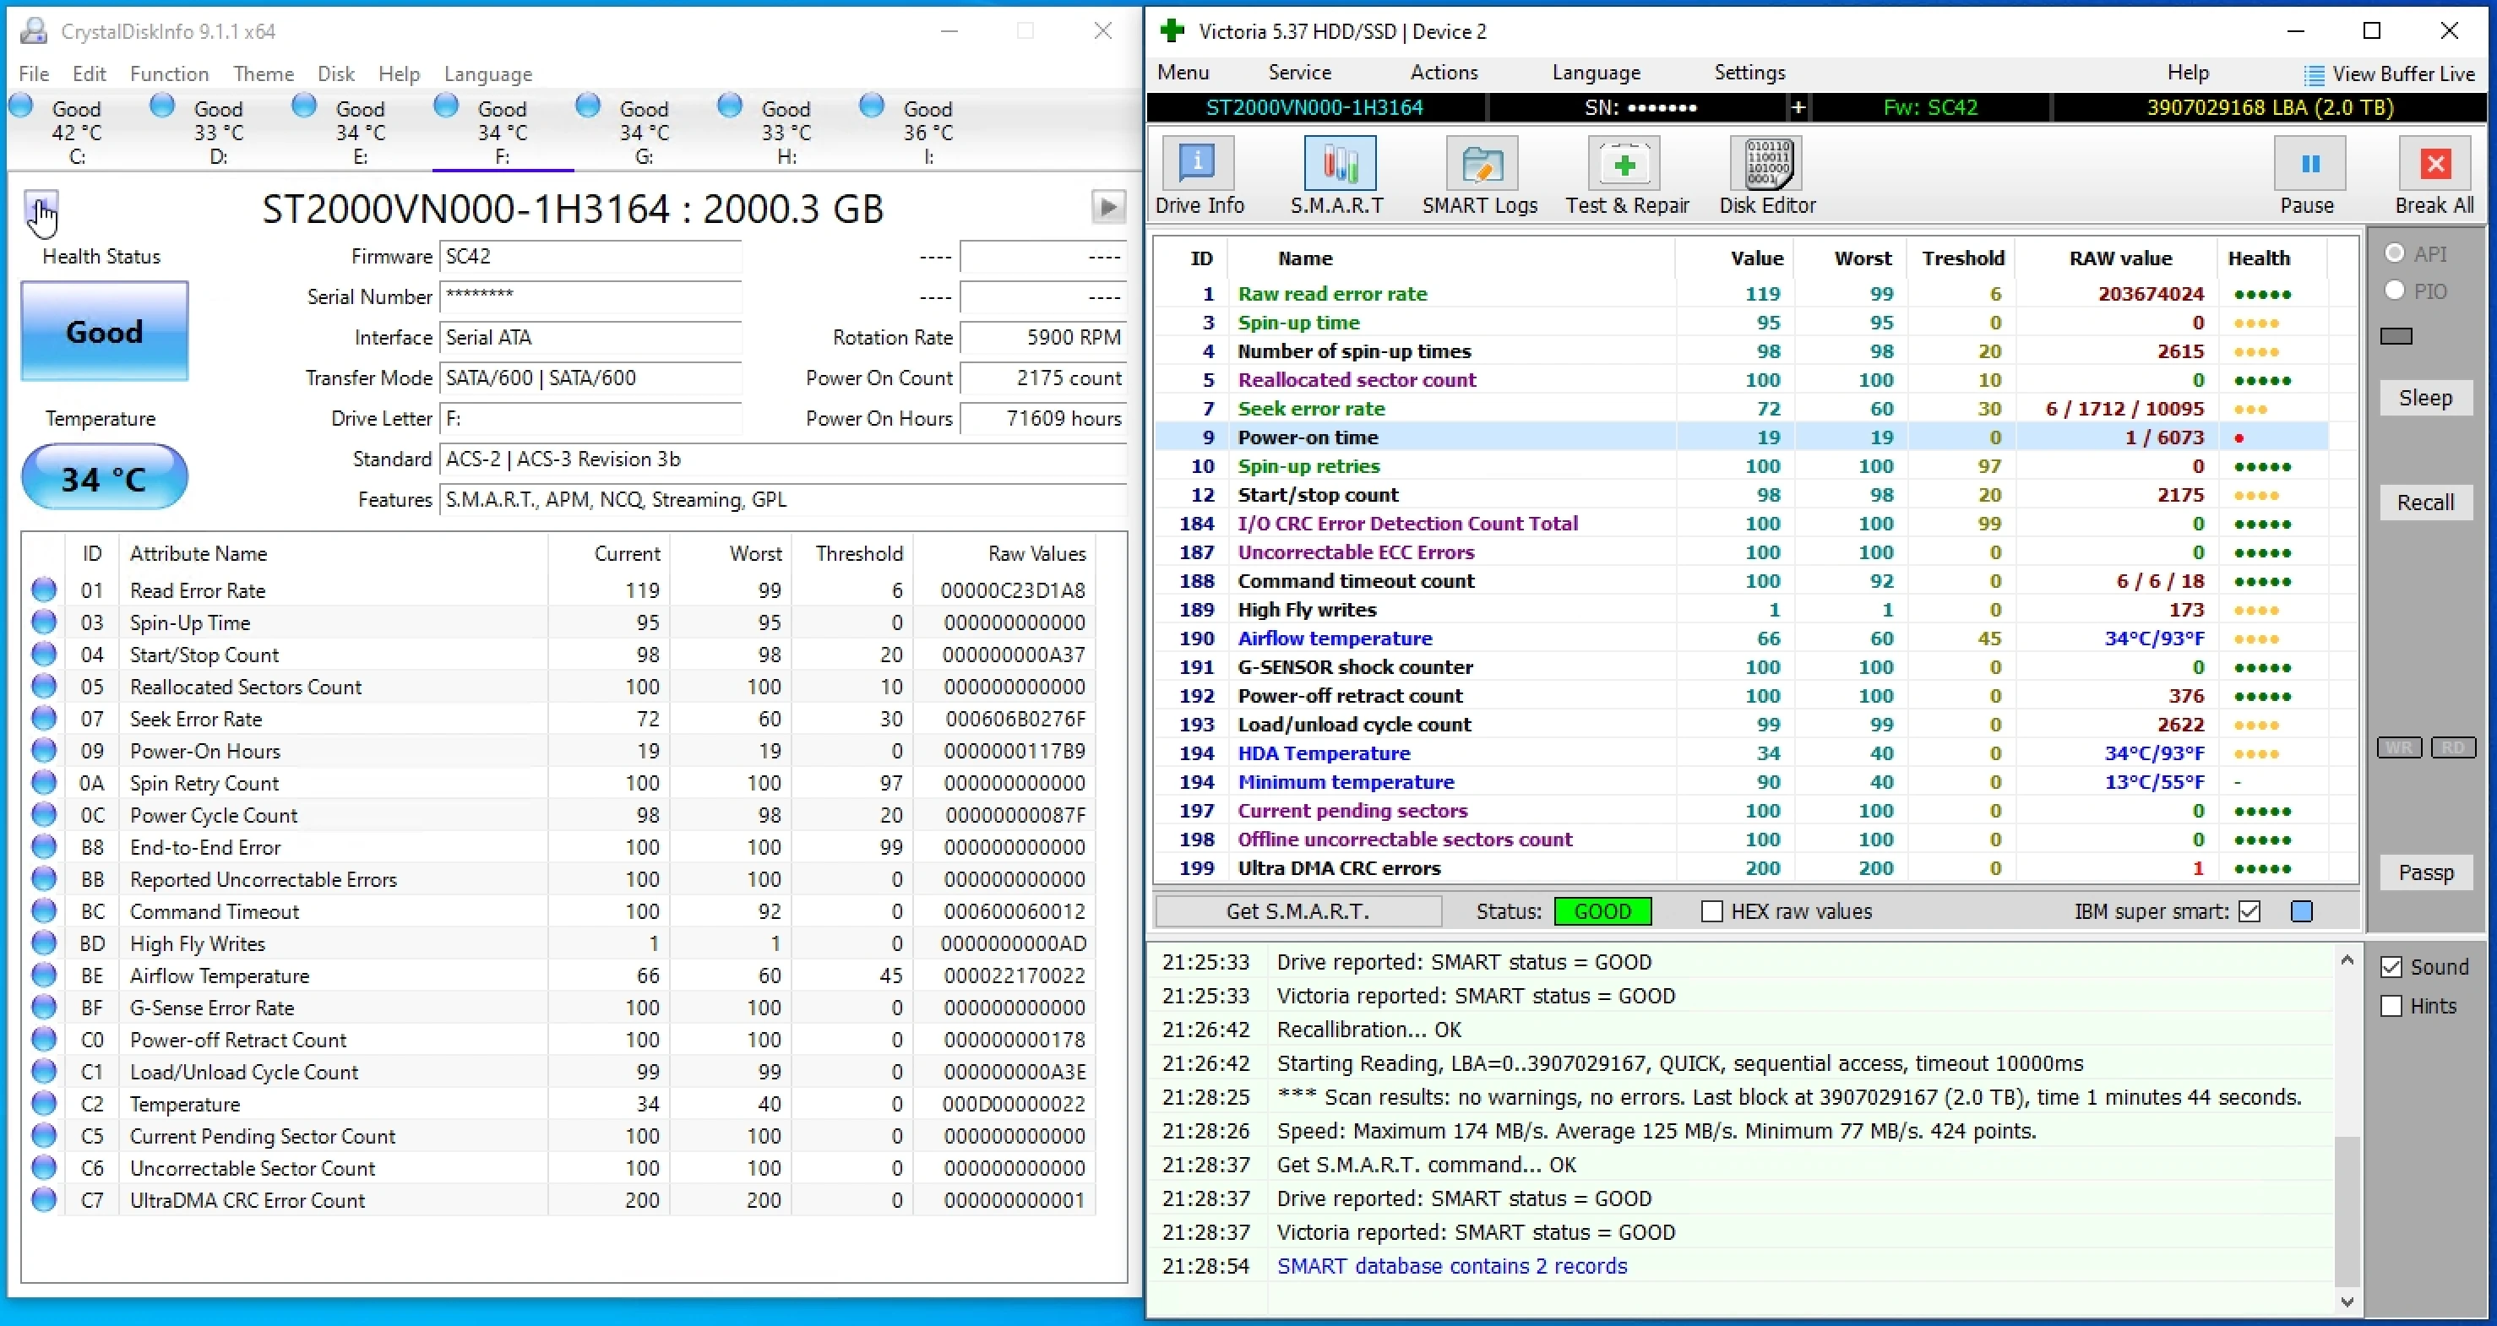Click the View Buffer Live icon
The width and height of the screenshot is (2497, 1326).
click(2314, 74)
